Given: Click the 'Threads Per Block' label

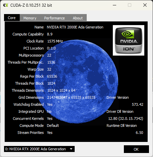Looking at the screenshot, I should (x=29, y=83).
